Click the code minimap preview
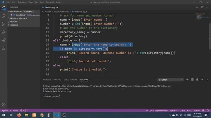Screen dimensions: 211x118 pos(202,16)
